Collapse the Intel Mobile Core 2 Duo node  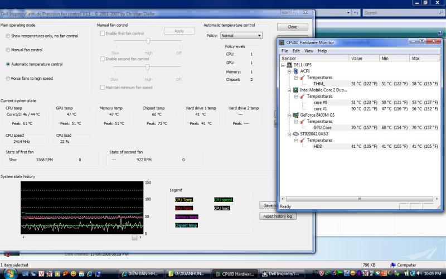coord(289,90)
